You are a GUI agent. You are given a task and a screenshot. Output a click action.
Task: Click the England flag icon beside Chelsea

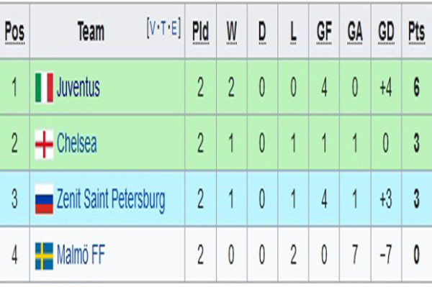click(x=44, y=144)
